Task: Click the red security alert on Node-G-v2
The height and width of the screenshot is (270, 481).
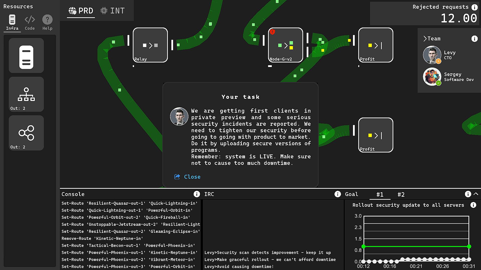Action: click(x=272, y=32)
